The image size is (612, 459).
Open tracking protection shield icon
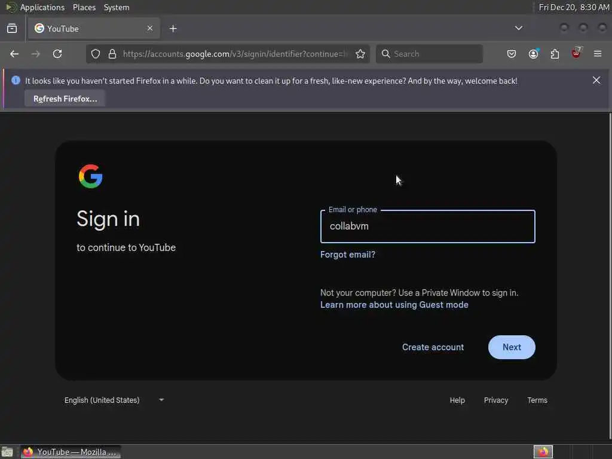click(x=96, y=54)
